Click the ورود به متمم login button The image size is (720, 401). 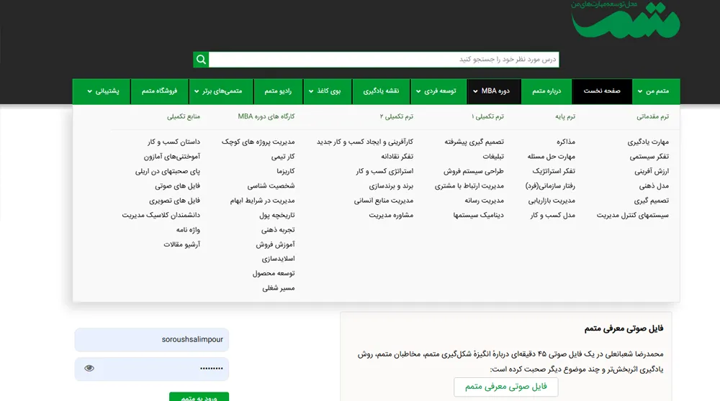199,397
